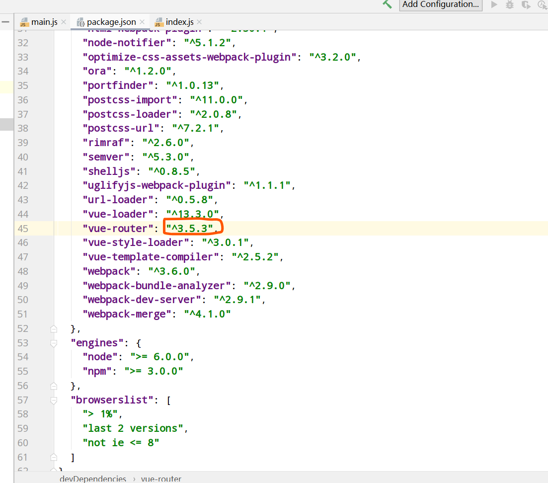Collapse the engines block at line 53
Viewport: 548px width, 483px height.
tap(54, 343)
